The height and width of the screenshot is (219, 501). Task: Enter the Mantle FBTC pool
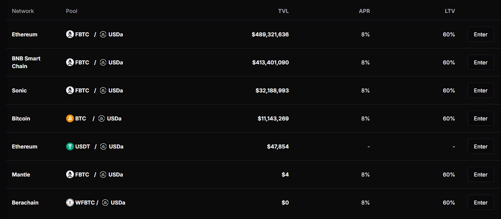point(481,175)
